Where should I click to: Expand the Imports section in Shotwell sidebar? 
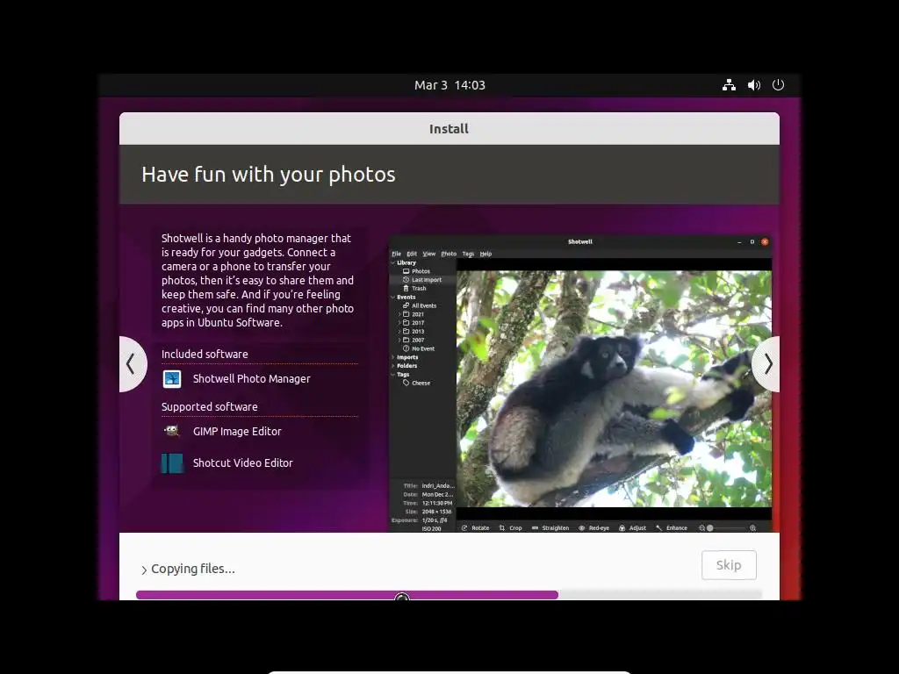click(x=393, y=357)
